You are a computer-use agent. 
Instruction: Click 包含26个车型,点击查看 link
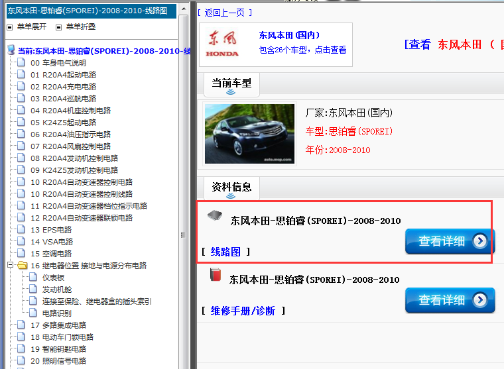(302, 50)
